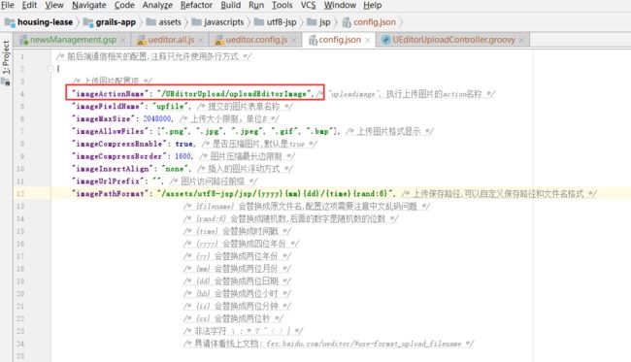Click the newsManagement.gsp file icon
Viewport: 631px width, 362px height.
24,40
